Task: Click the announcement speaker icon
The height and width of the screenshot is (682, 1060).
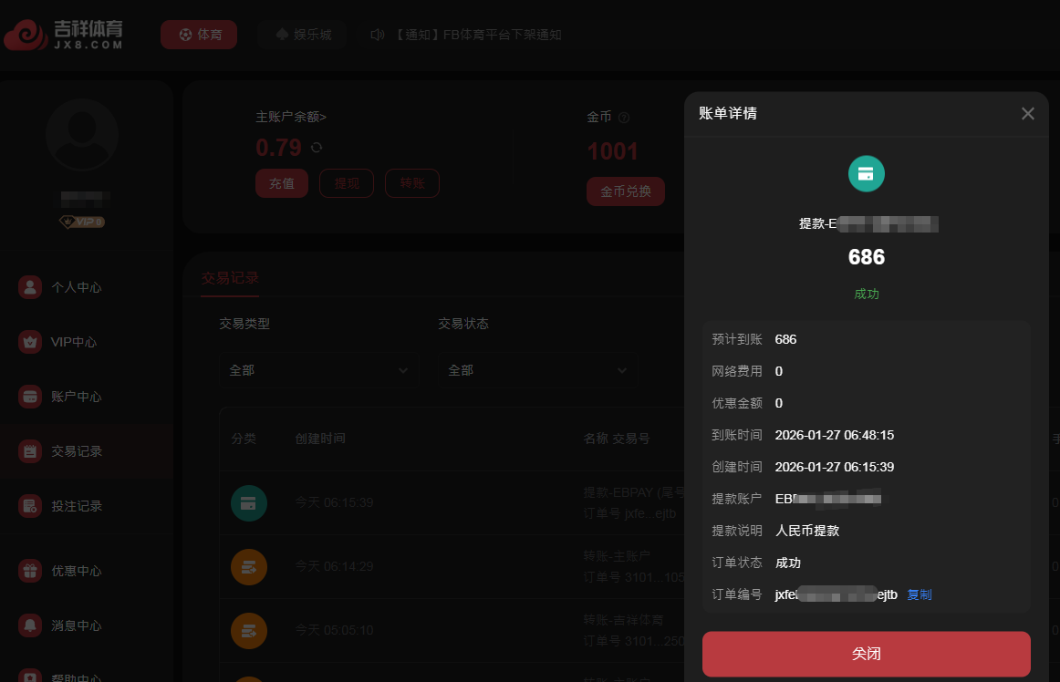Action: pos(377,34)
